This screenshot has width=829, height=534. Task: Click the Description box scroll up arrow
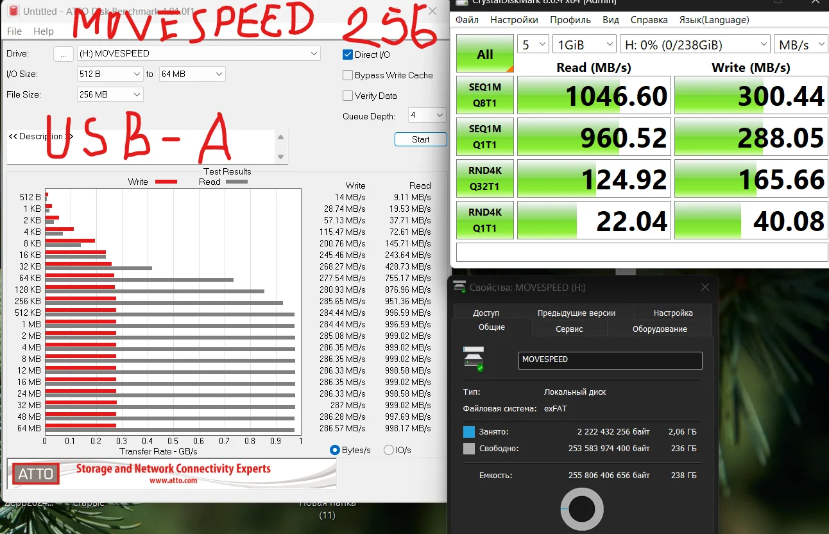pos(280,137)
